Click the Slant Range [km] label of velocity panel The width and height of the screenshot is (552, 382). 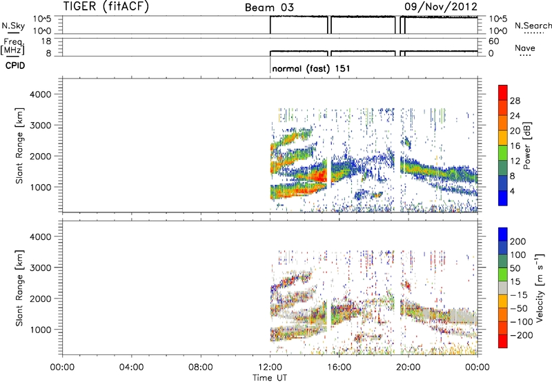tap(19, 288)
